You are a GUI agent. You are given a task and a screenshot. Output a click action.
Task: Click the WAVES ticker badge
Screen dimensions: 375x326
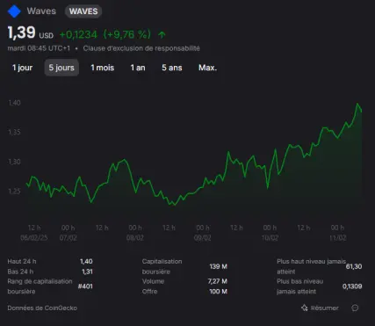(83, 11)
